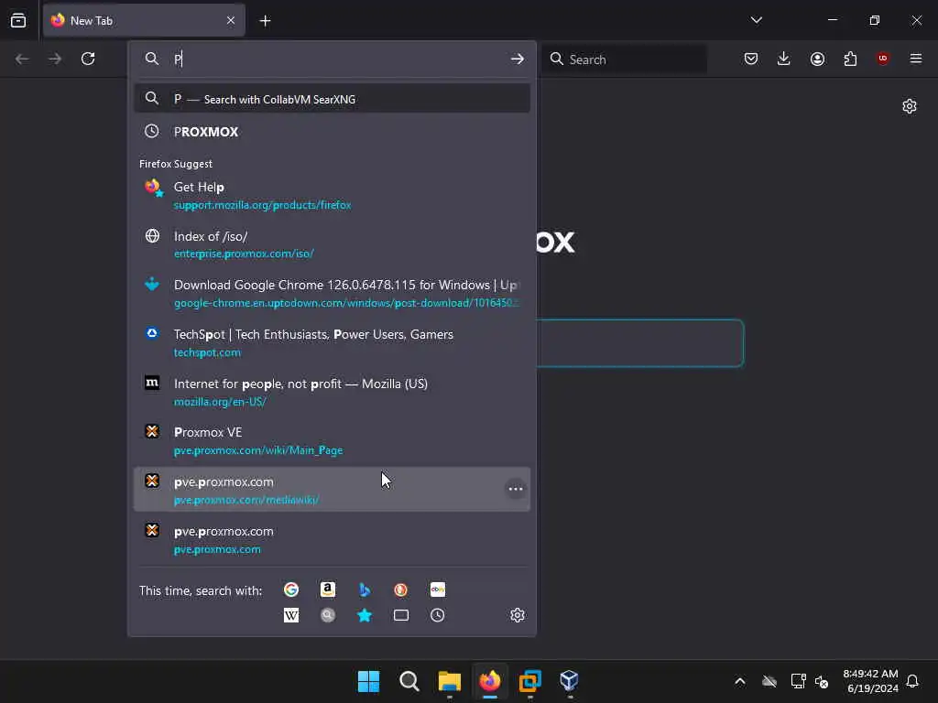Search this time with eBay

click(437, 589)
